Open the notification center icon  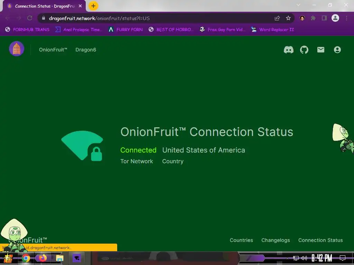coord(343,258)
